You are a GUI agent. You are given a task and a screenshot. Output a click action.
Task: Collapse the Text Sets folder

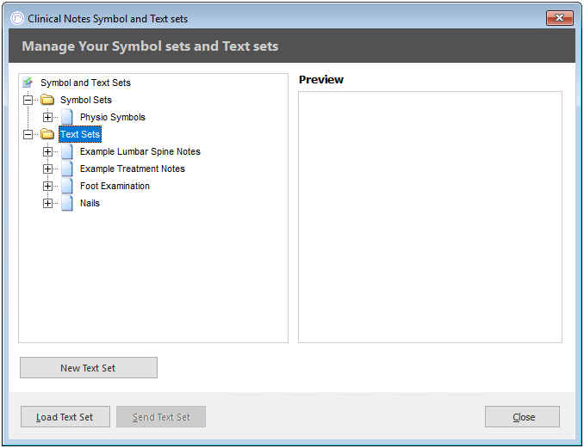coord(28,134)
